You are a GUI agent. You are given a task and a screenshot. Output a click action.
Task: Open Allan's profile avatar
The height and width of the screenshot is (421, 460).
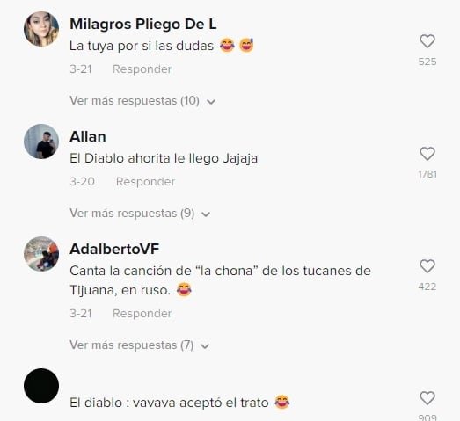[x=41, y=142]
